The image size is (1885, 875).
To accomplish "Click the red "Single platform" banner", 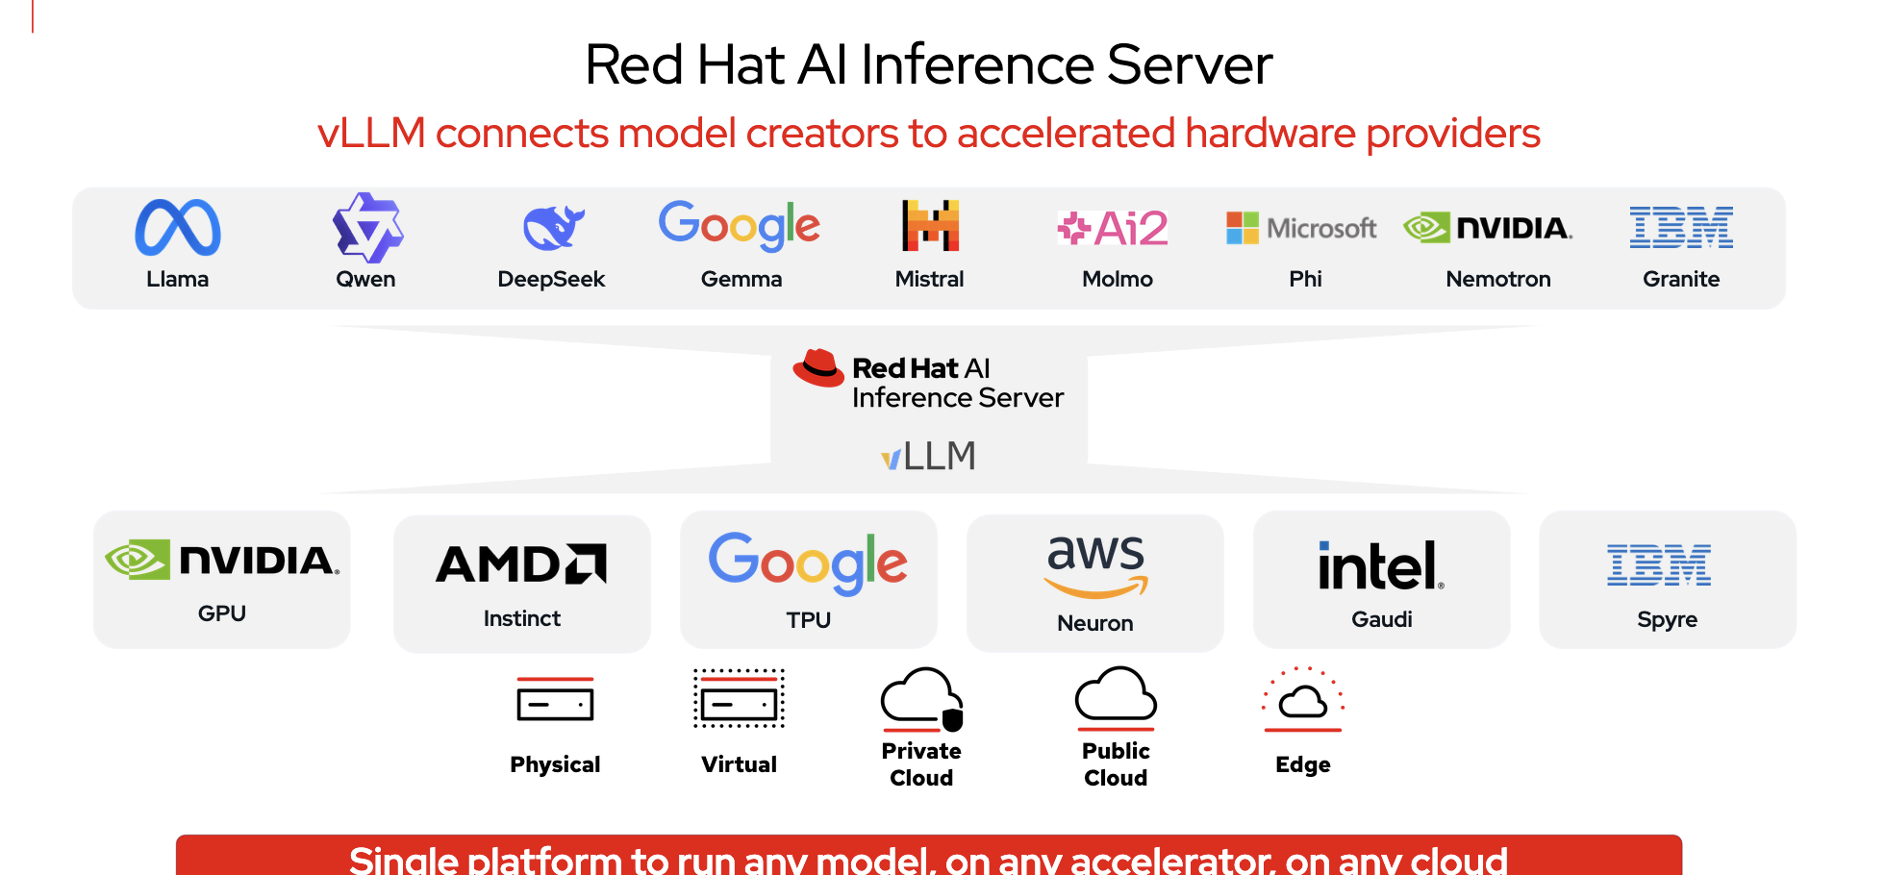I will [x=929, y=855].
